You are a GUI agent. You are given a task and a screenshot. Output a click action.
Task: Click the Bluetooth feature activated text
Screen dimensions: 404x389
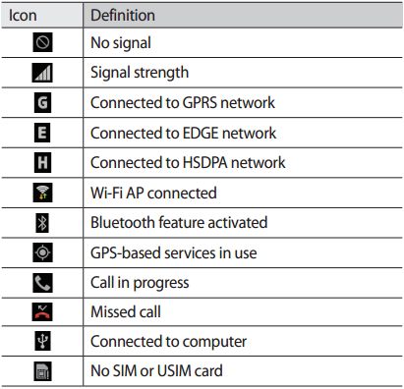(179, 222)
